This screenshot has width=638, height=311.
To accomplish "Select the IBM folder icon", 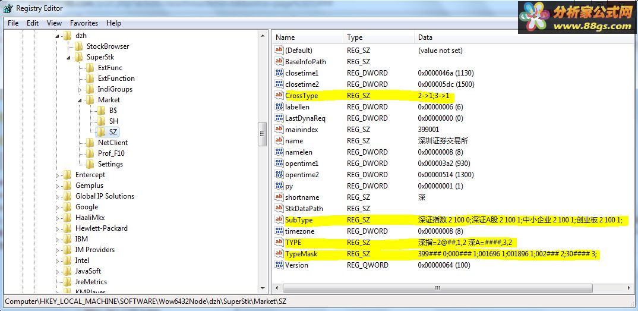I will pyautogui.click(x=68, y=239).
